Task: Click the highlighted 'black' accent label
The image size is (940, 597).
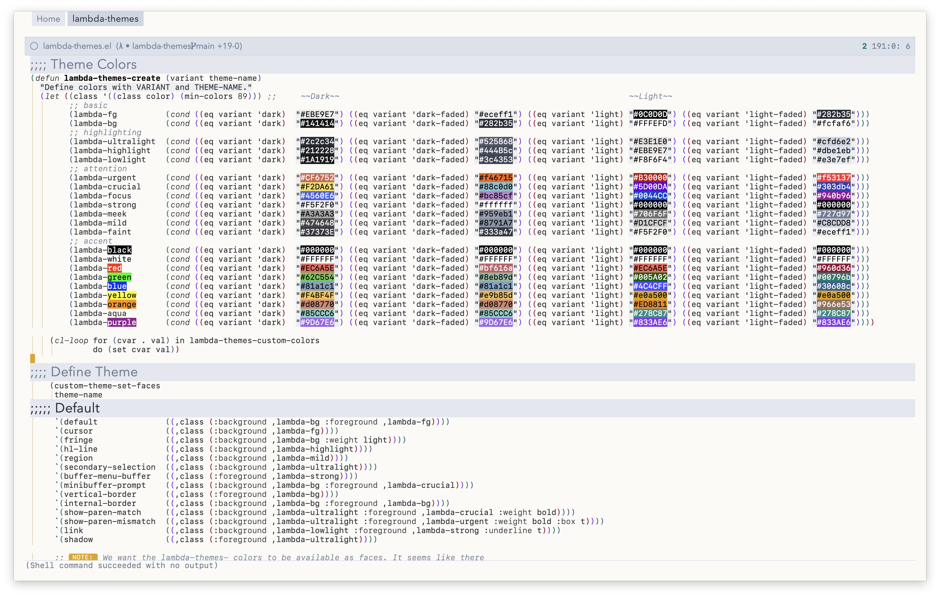Action: pyautogui.click(x=119, y=250)
